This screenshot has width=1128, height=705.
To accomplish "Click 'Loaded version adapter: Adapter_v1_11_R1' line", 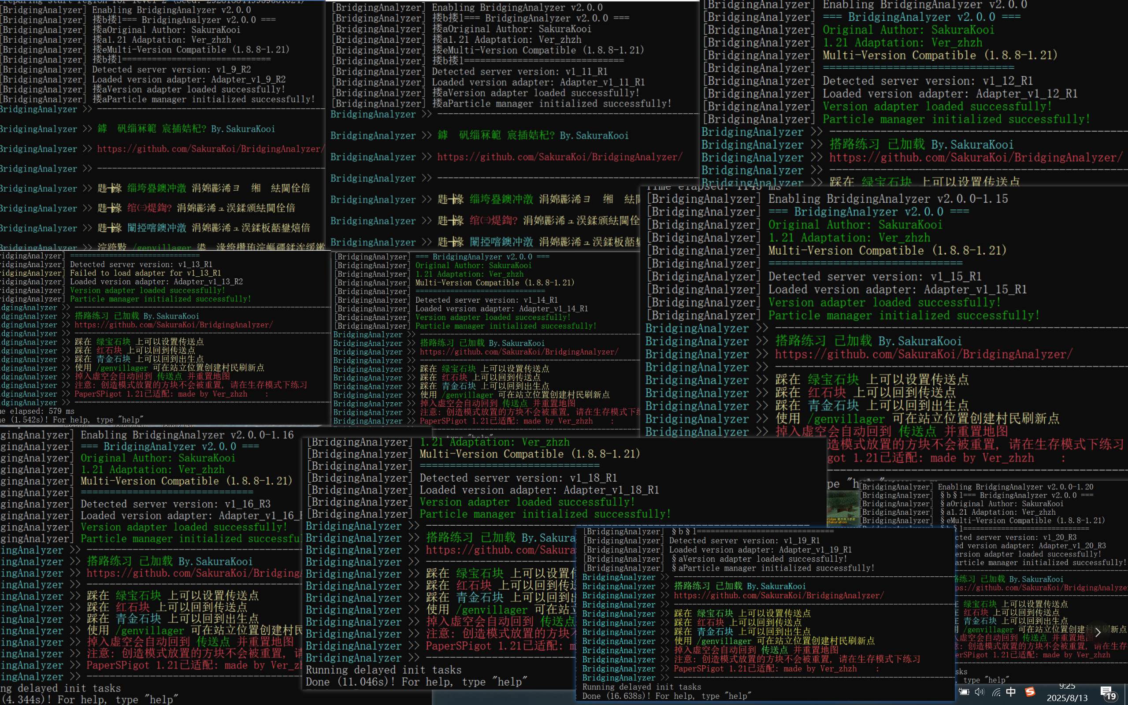I will (538, 82).
